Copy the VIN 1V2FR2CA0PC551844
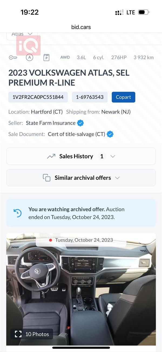 pos(38,97)
